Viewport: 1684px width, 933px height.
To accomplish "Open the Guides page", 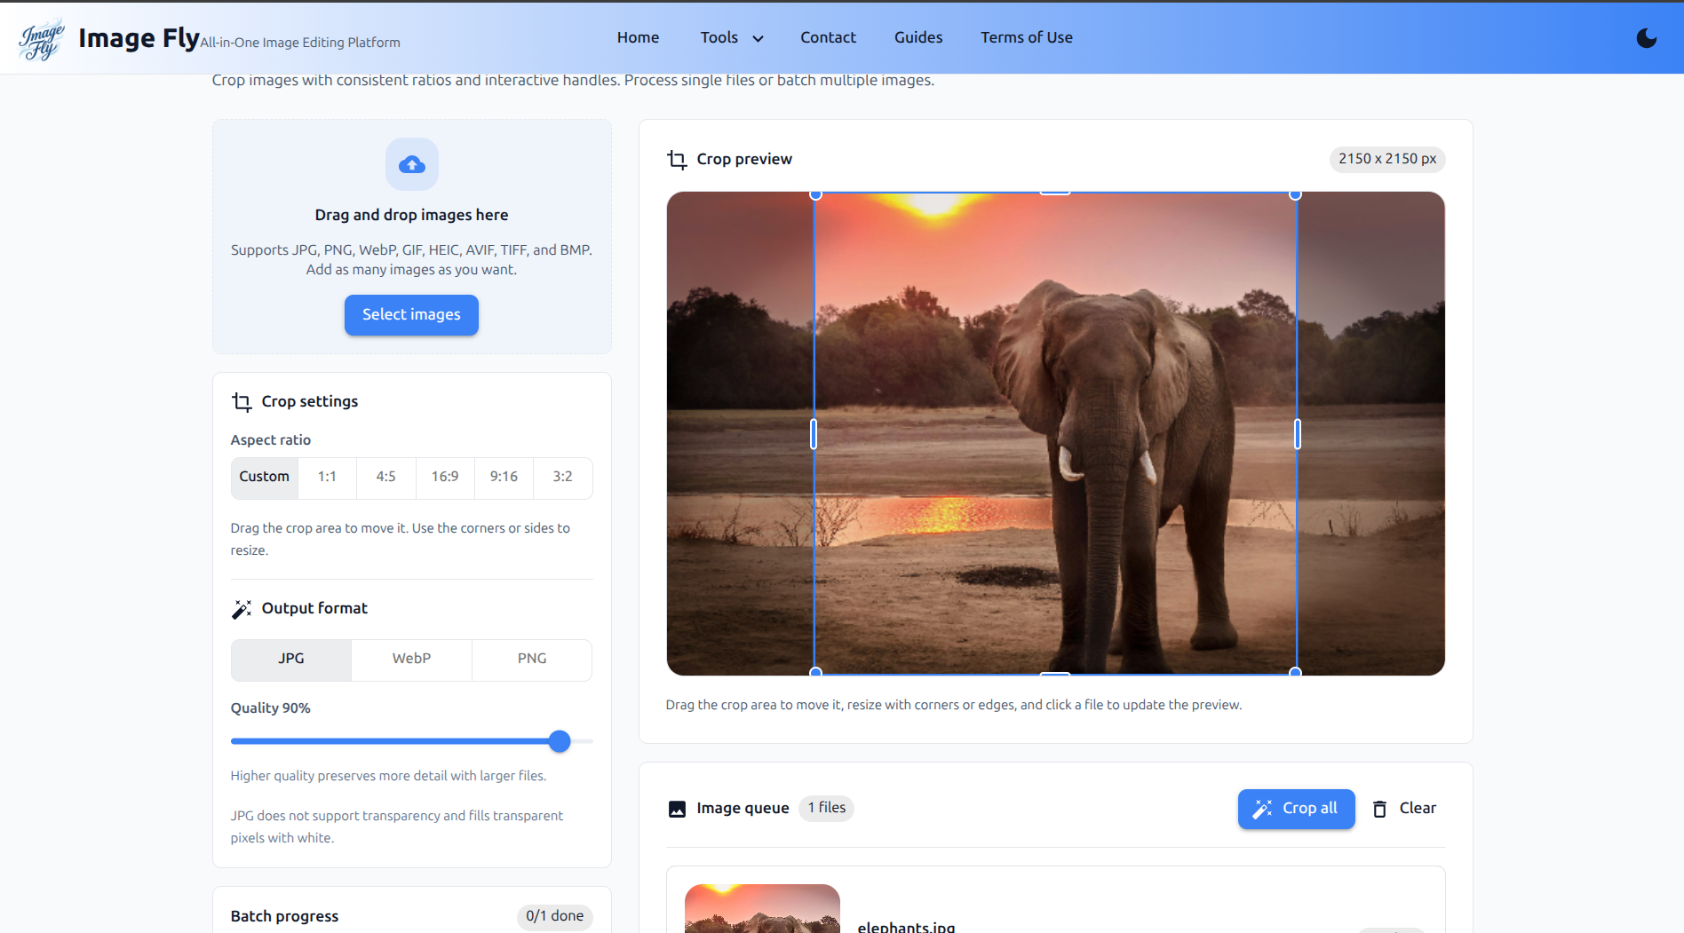I will [x=917, y=37].
